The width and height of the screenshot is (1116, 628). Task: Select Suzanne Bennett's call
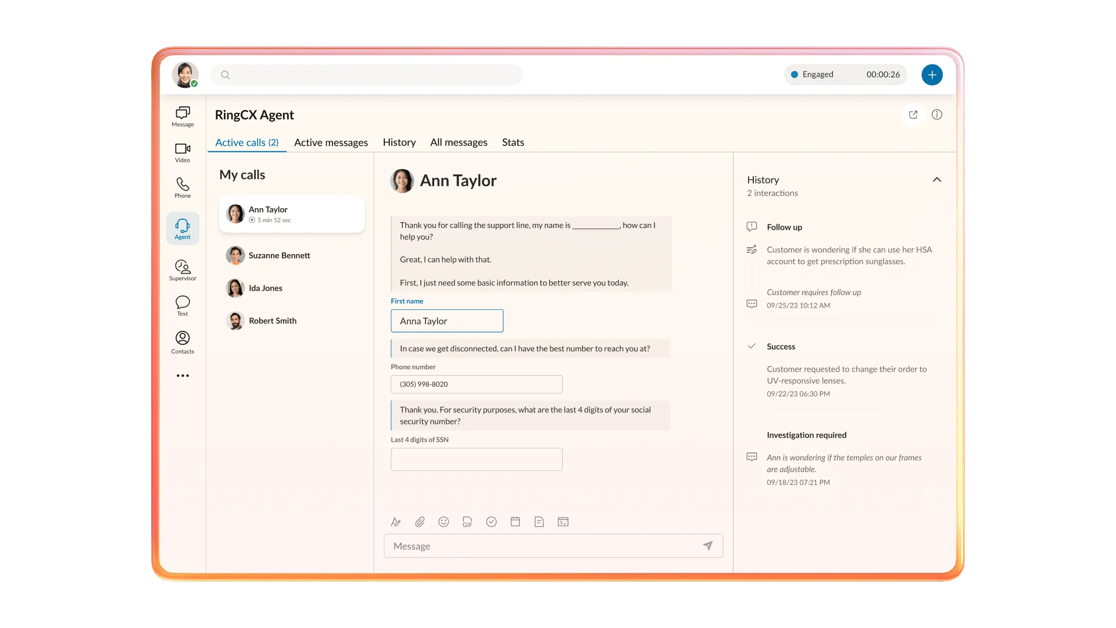[x=279, y=255]
